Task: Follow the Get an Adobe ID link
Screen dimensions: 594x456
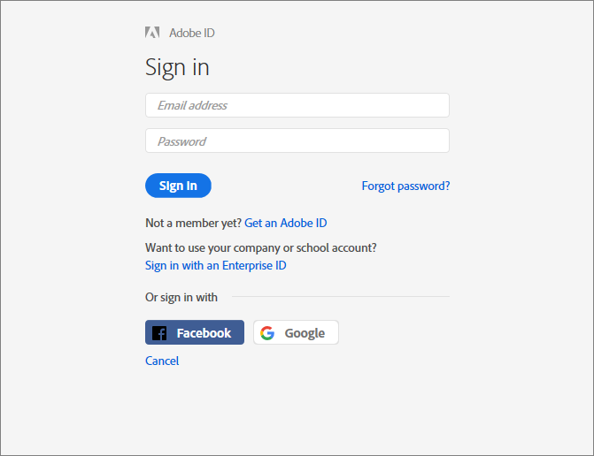Action: [x=286, y=223]
